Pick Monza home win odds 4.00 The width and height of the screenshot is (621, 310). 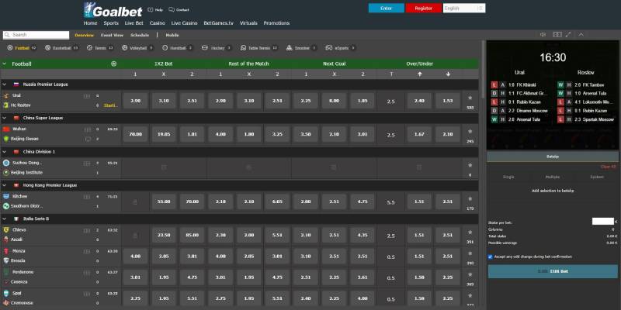tap(135, 257)
